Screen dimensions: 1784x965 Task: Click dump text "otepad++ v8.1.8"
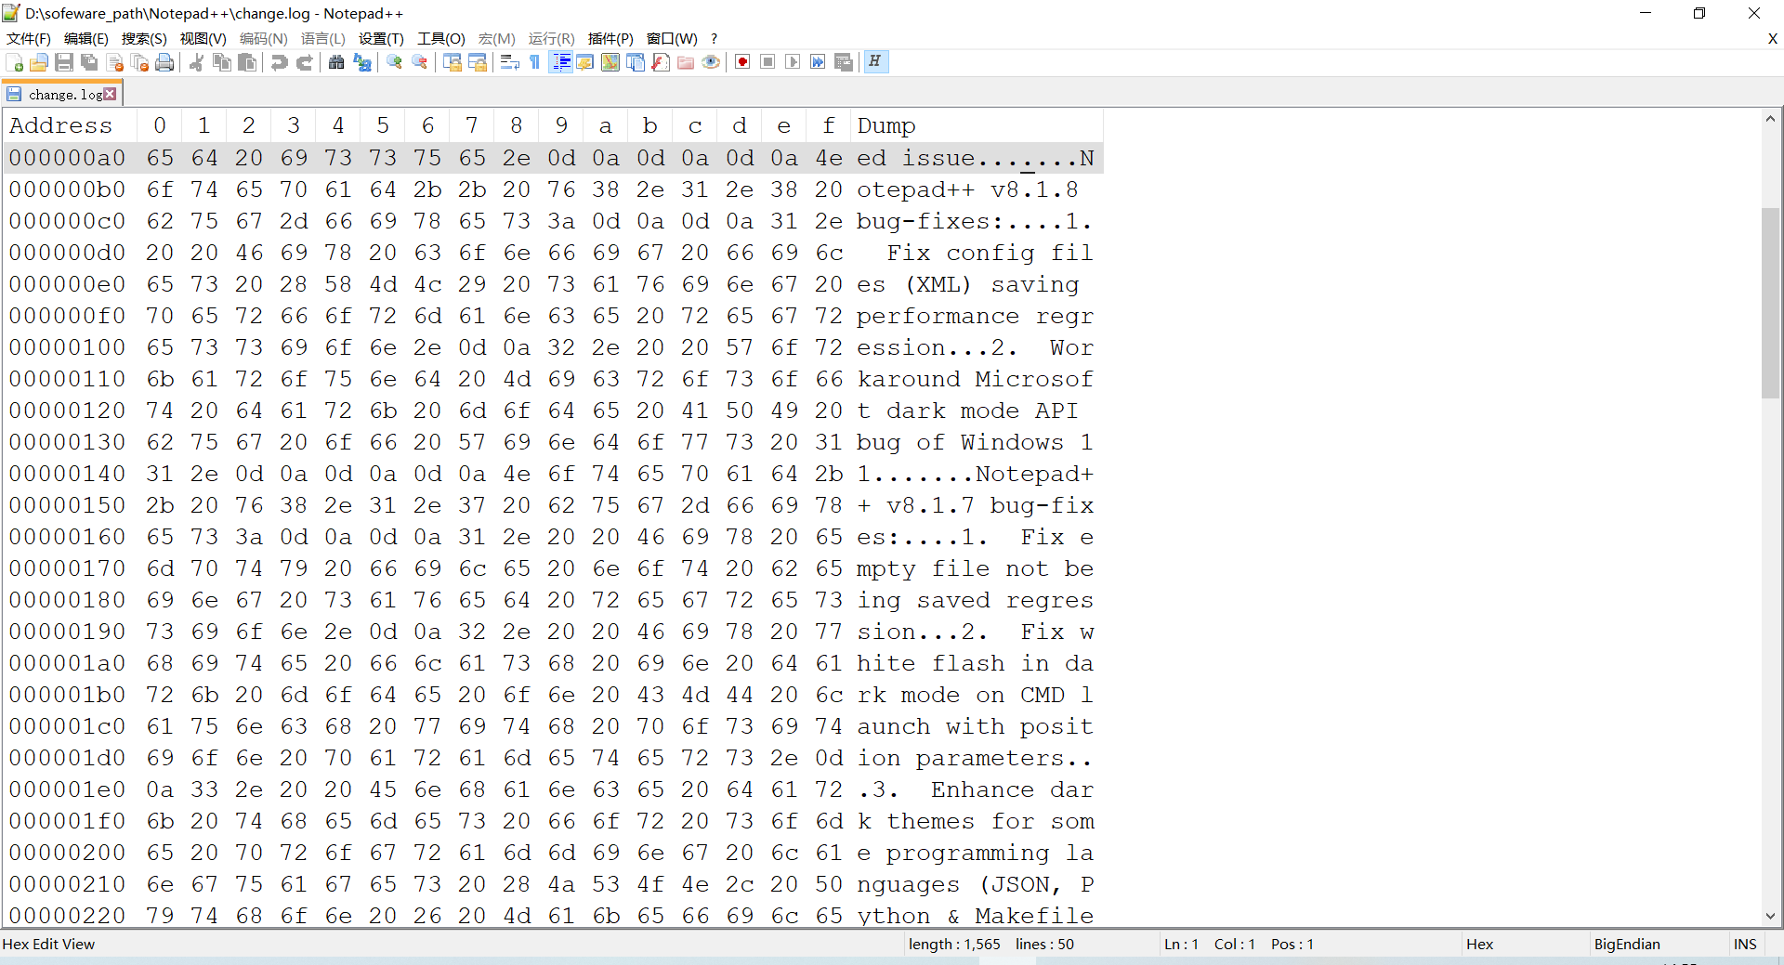pos(967,189)
